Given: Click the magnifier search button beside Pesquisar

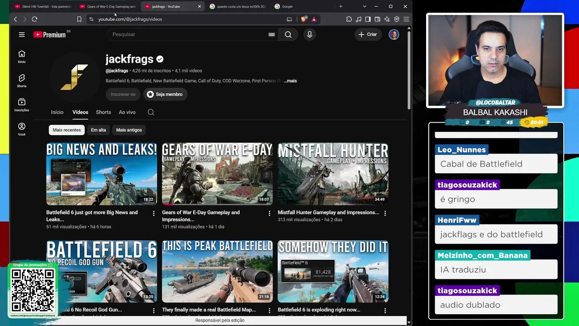Looking at the screenshot, I should tap(288, 34).
